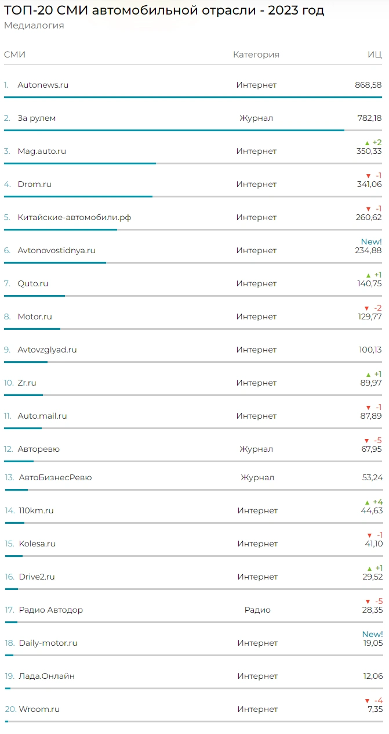Click the New! badge for Daily-motor.ru
Image resolution: width=389 pixels, height=734 pixels.
(x=372, y=634)
